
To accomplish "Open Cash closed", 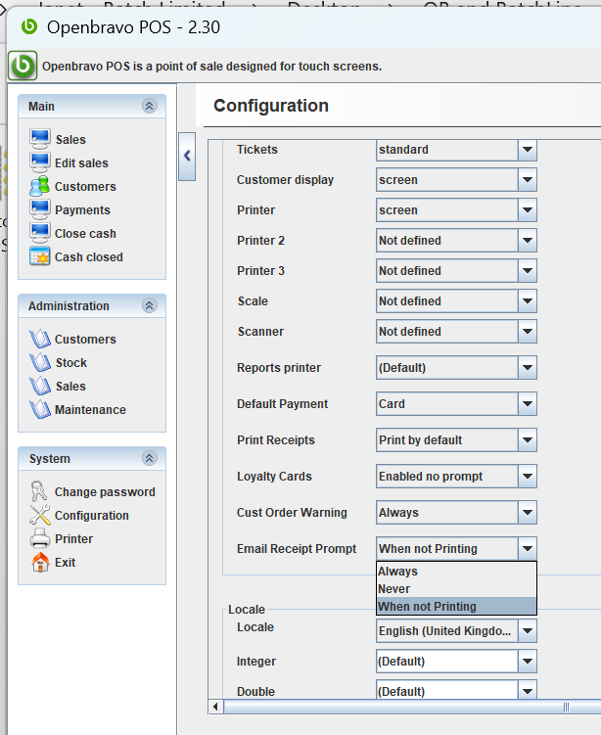I will [x=89, y=256].
